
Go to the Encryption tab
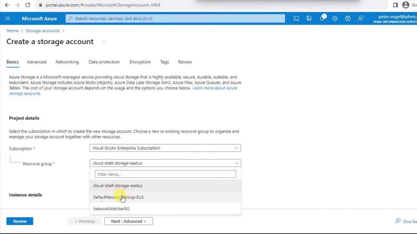140,62
